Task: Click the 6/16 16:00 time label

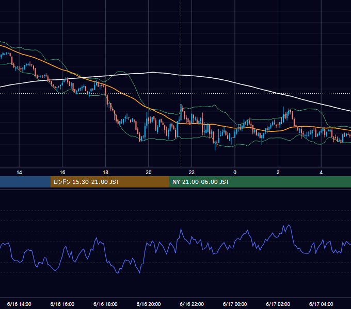Action: [x=62, y=304]
